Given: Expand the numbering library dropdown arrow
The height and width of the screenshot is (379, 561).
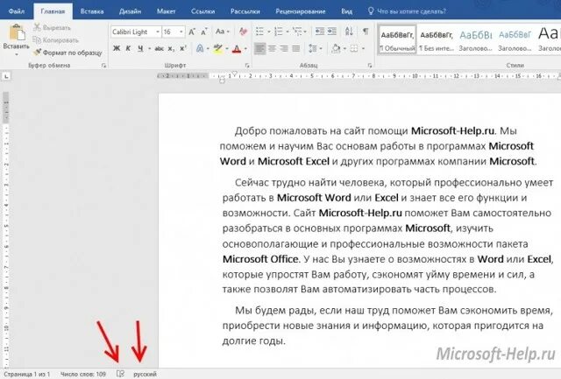Looking at the screenshot, I should coord(288,32).
